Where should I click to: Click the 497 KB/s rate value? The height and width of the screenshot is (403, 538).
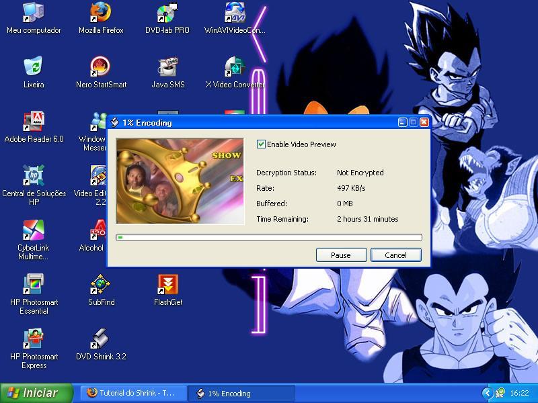[351, 188]
